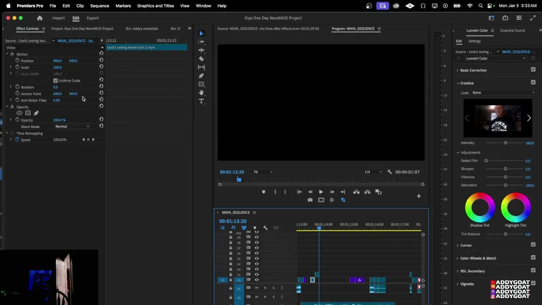The height and width of the screenshot is (305, 542).
Task: Create a 4-point polygon mask under Opacity
Action: (28, 113)
